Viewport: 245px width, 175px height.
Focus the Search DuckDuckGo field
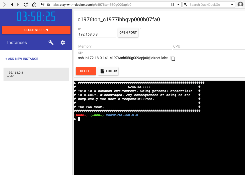pyautogui.click(x=209, y=5)
